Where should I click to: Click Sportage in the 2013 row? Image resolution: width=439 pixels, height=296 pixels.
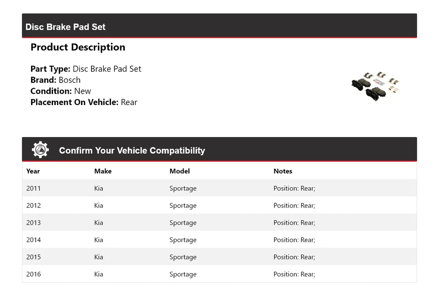(183, 223)
